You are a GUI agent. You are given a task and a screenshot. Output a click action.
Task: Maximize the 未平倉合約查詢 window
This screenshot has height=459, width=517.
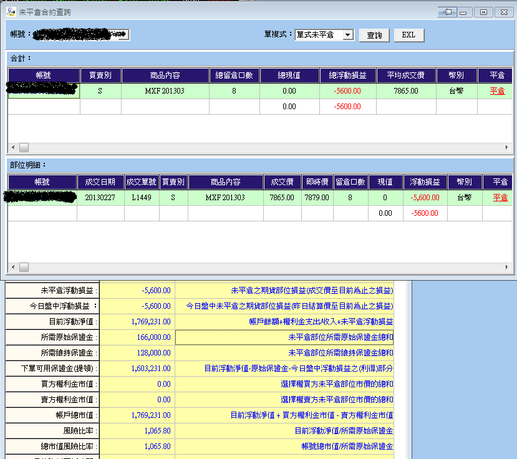click(483, 12)
